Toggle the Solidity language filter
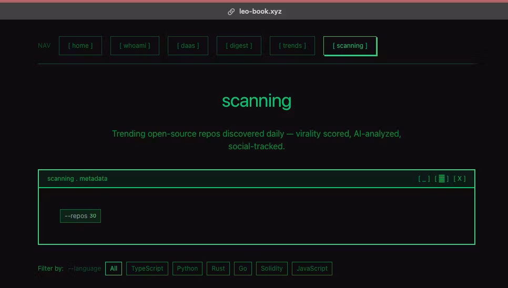This screenshot has height=288, width=508. (272, 269)
